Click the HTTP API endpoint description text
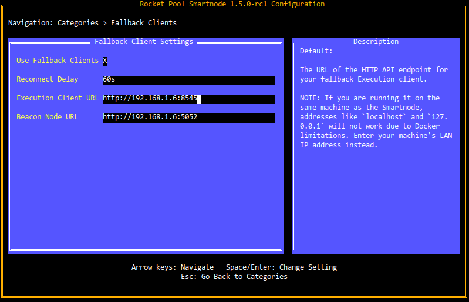The image size is (469, 302). tap(373, 74)
